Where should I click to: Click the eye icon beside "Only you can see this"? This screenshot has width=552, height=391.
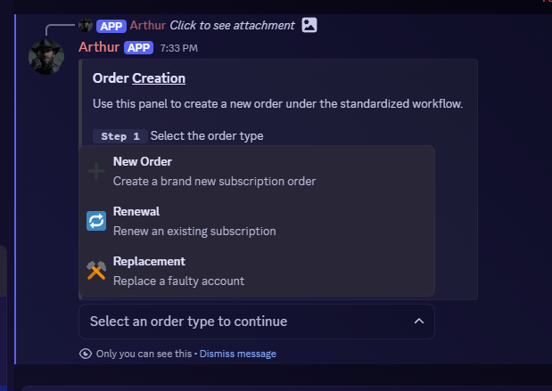point(86,354)
